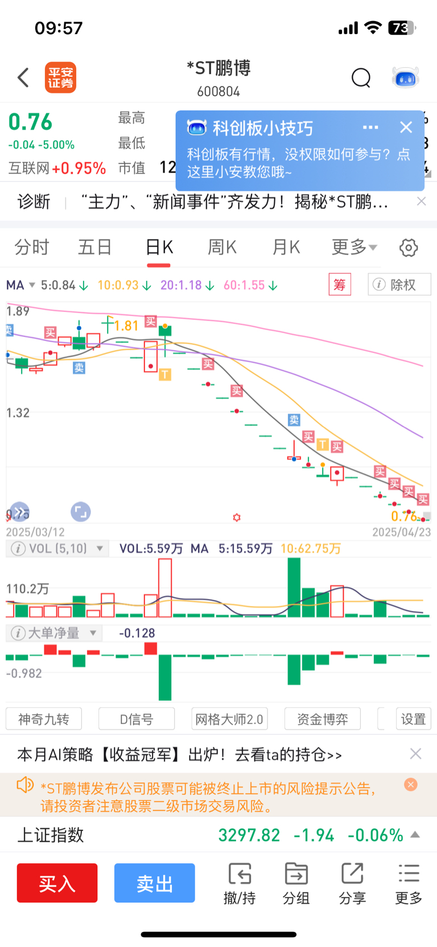Select the 日K tab
Viewport: 437px width, 947px height.
(159, 247)
